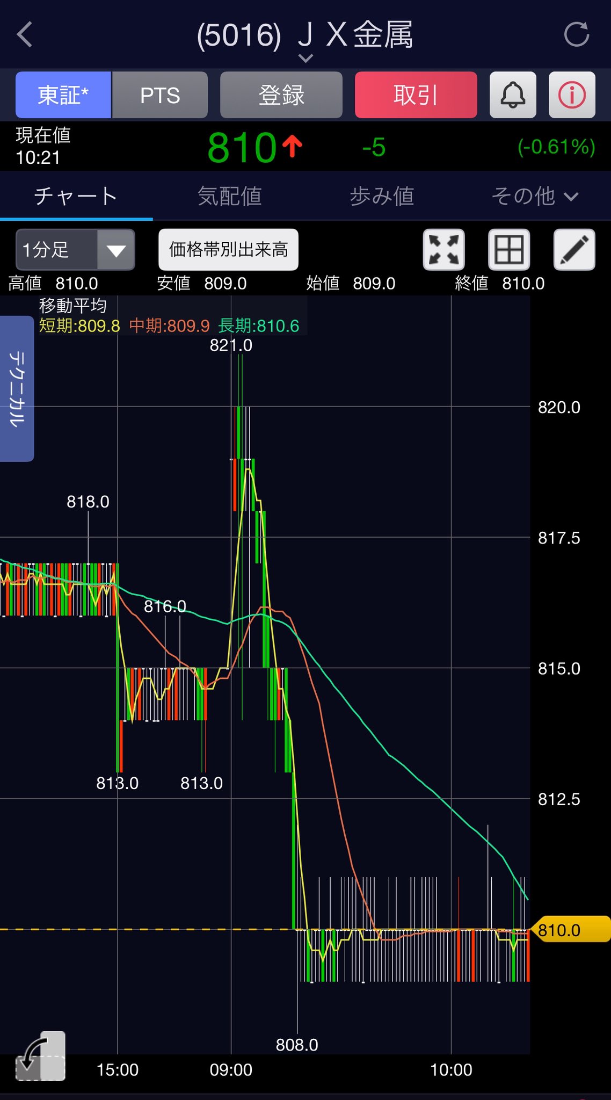Select the pencil drawing tool
Screen dimensions: 611x1100
point(574,250)
